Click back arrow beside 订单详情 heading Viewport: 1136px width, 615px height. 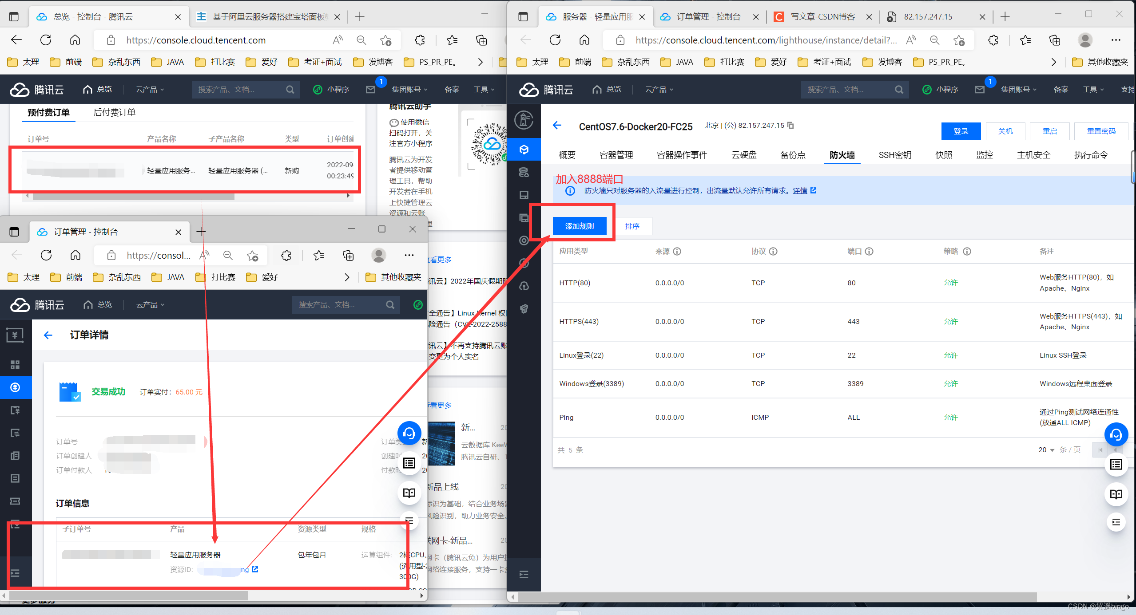click(x=48, y=335)
